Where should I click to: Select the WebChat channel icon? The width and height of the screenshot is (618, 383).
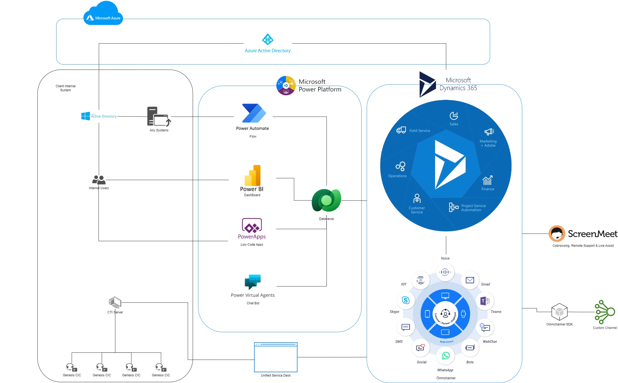point(485,328)
